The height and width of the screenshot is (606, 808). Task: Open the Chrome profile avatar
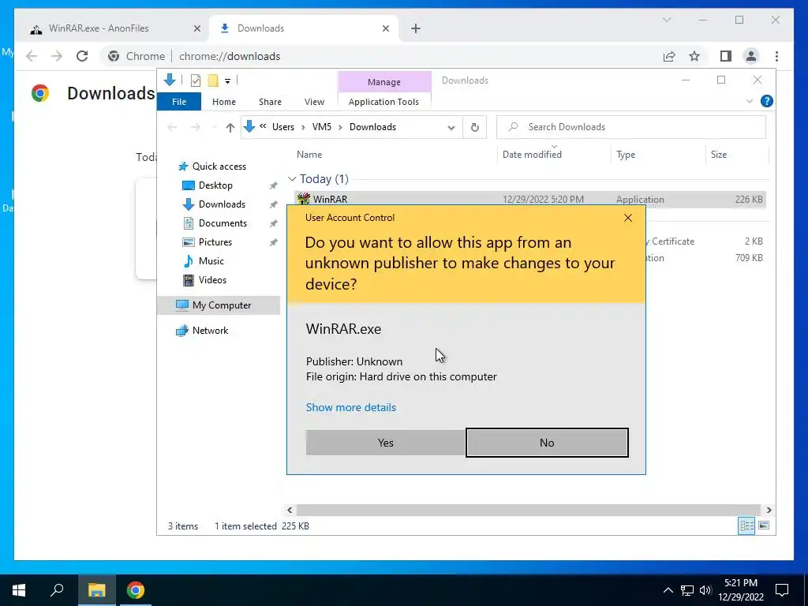click(x=751, y=56)
